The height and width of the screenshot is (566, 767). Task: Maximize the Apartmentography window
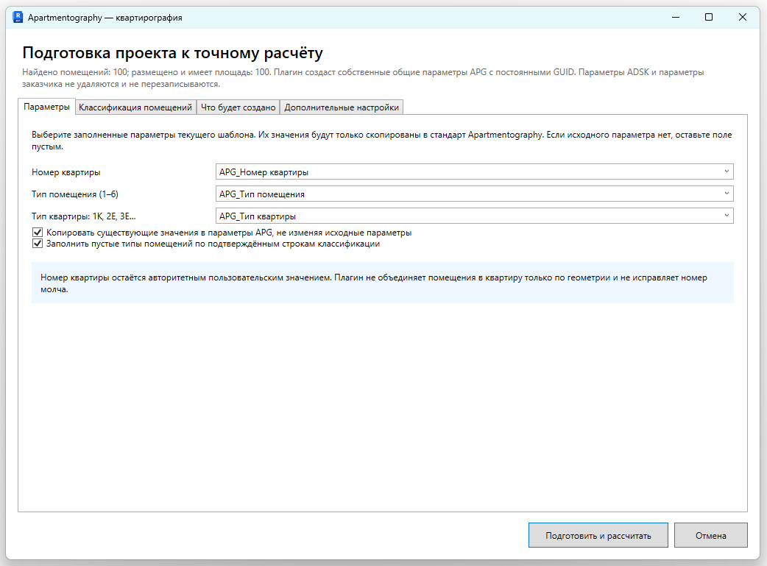coord(709,17)
